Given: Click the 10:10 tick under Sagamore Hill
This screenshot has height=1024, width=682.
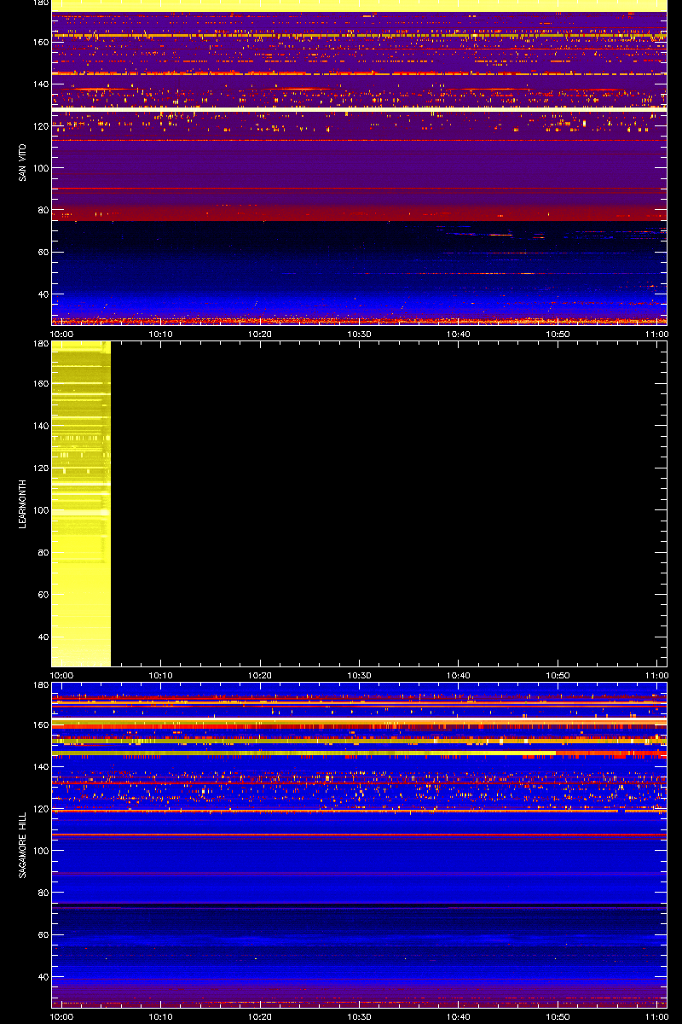Looking at the screenshot, I should point(161,1016).
